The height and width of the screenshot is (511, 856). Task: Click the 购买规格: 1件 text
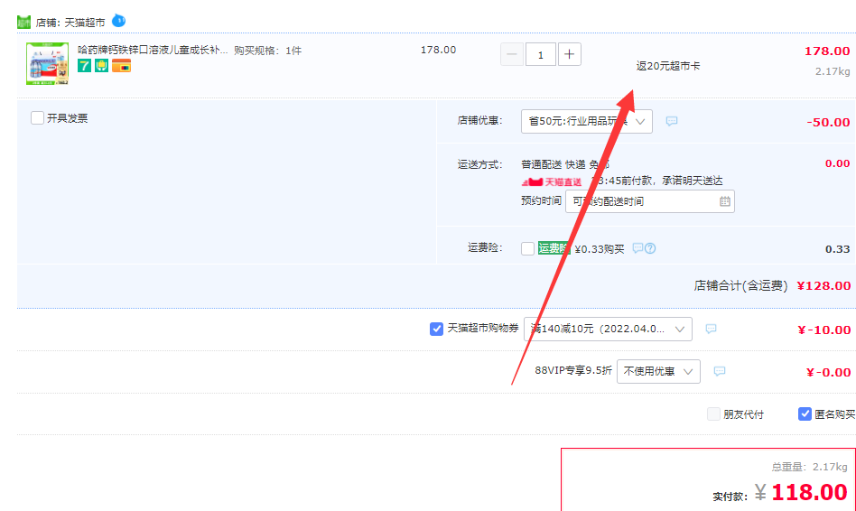click(267, 51)
